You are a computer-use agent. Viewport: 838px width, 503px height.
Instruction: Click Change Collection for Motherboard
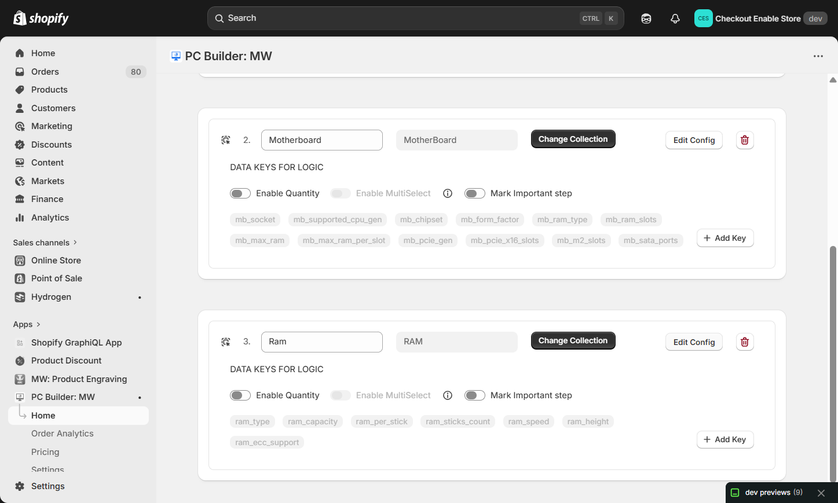point(573,139)
